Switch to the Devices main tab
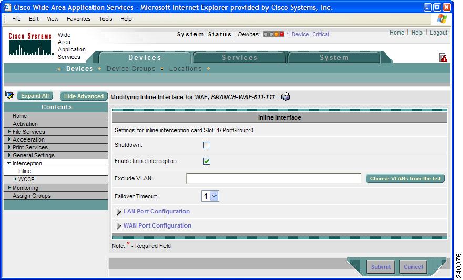This screenshot has width=463, height=280. tap(145, 58)
